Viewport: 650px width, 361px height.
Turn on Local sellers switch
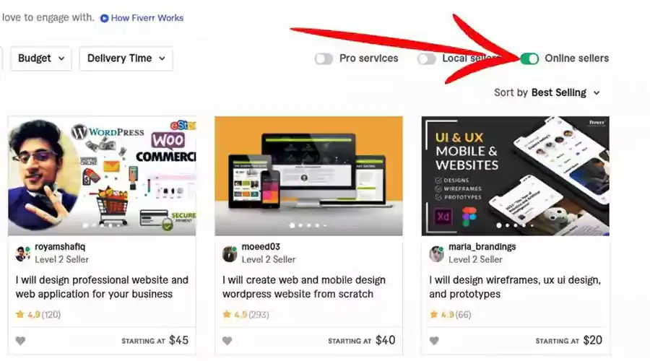pyautogui.click(x=427, y=59)
